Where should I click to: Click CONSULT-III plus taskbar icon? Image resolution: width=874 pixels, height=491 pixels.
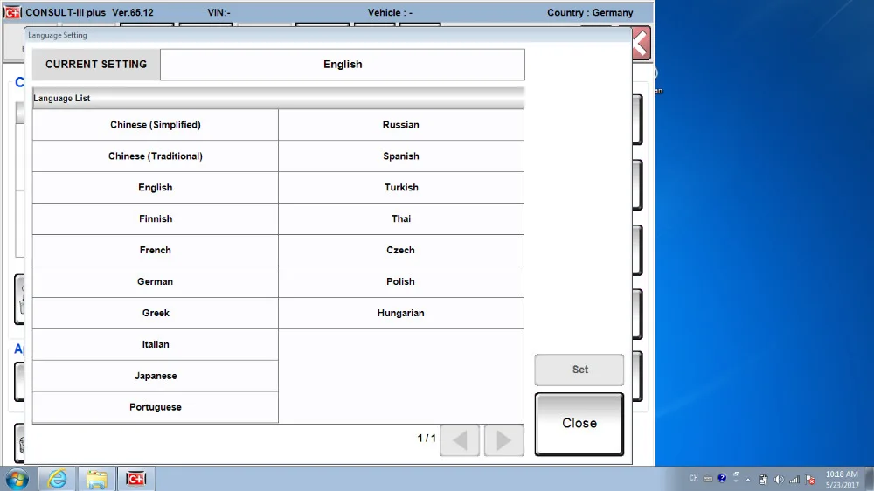click(136, 479)
